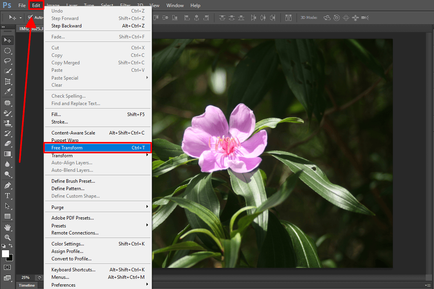Open the Move tool preset picker arrow
This screenshot has width=434, height=289.
point(20,18)
